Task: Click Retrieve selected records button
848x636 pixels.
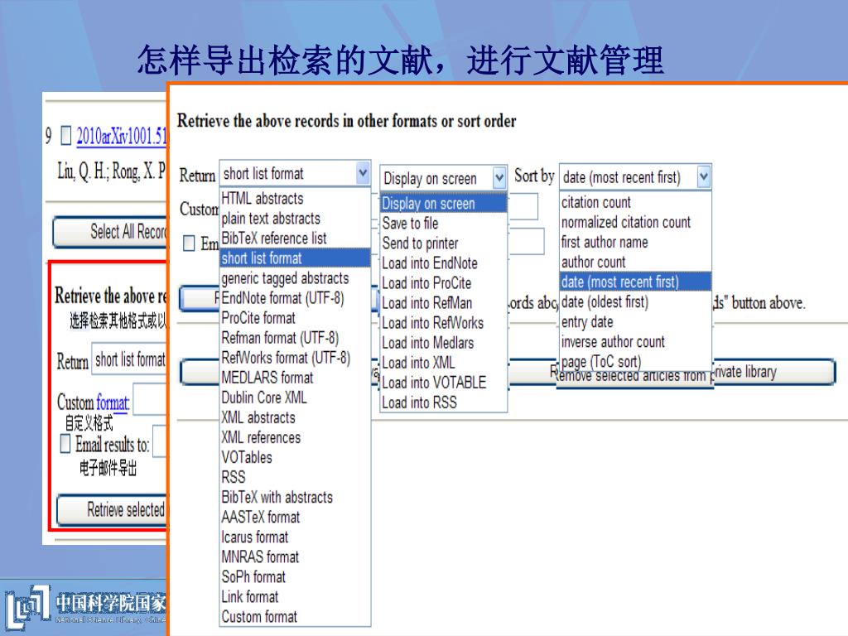Action: pos(112,509)
